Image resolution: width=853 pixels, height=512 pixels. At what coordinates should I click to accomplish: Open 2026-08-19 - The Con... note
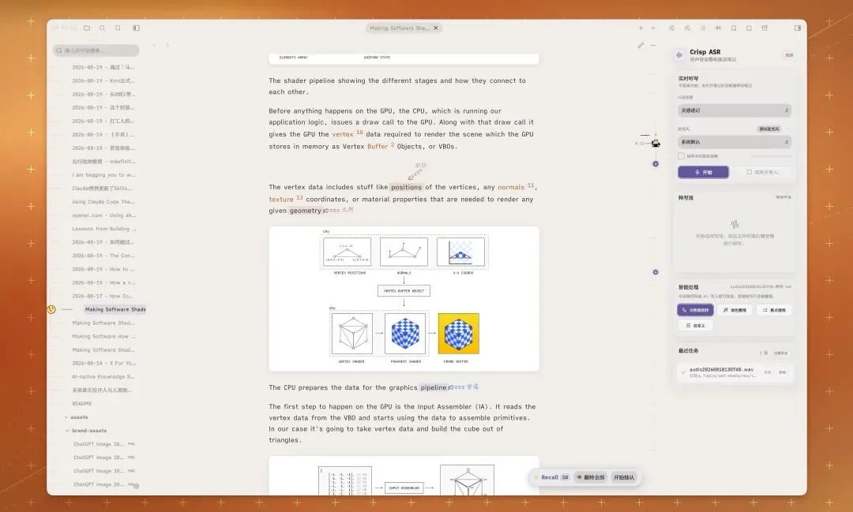point(103,256)
